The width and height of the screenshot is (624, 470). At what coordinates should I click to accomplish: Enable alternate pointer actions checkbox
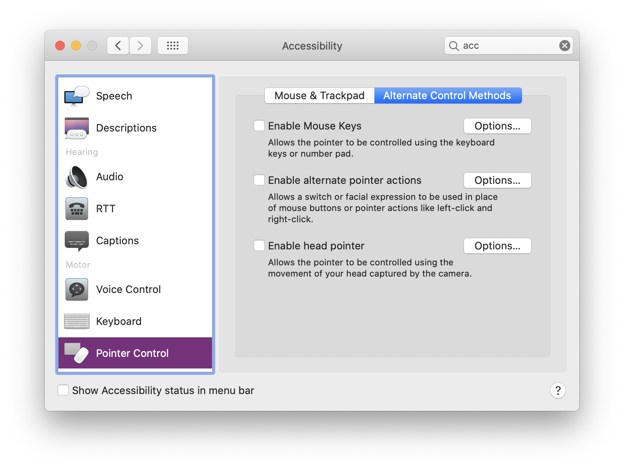click(x=259, y=180)
